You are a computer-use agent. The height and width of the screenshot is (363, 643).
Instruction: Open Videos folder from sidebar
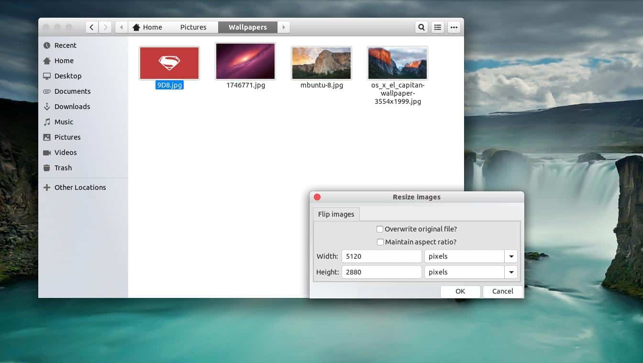[x=83, y=153]
